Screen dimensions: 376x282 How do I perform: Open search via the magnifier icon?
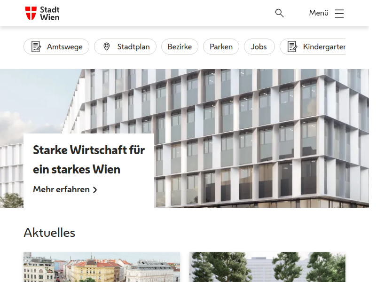[279, 13]
